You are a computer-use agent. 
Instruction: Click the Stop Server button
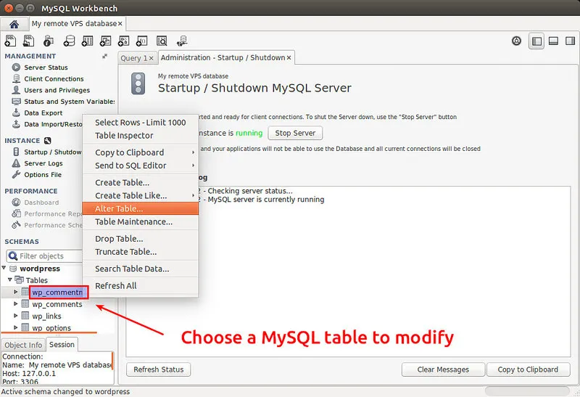pyautogui.click(x=295, y=133)
